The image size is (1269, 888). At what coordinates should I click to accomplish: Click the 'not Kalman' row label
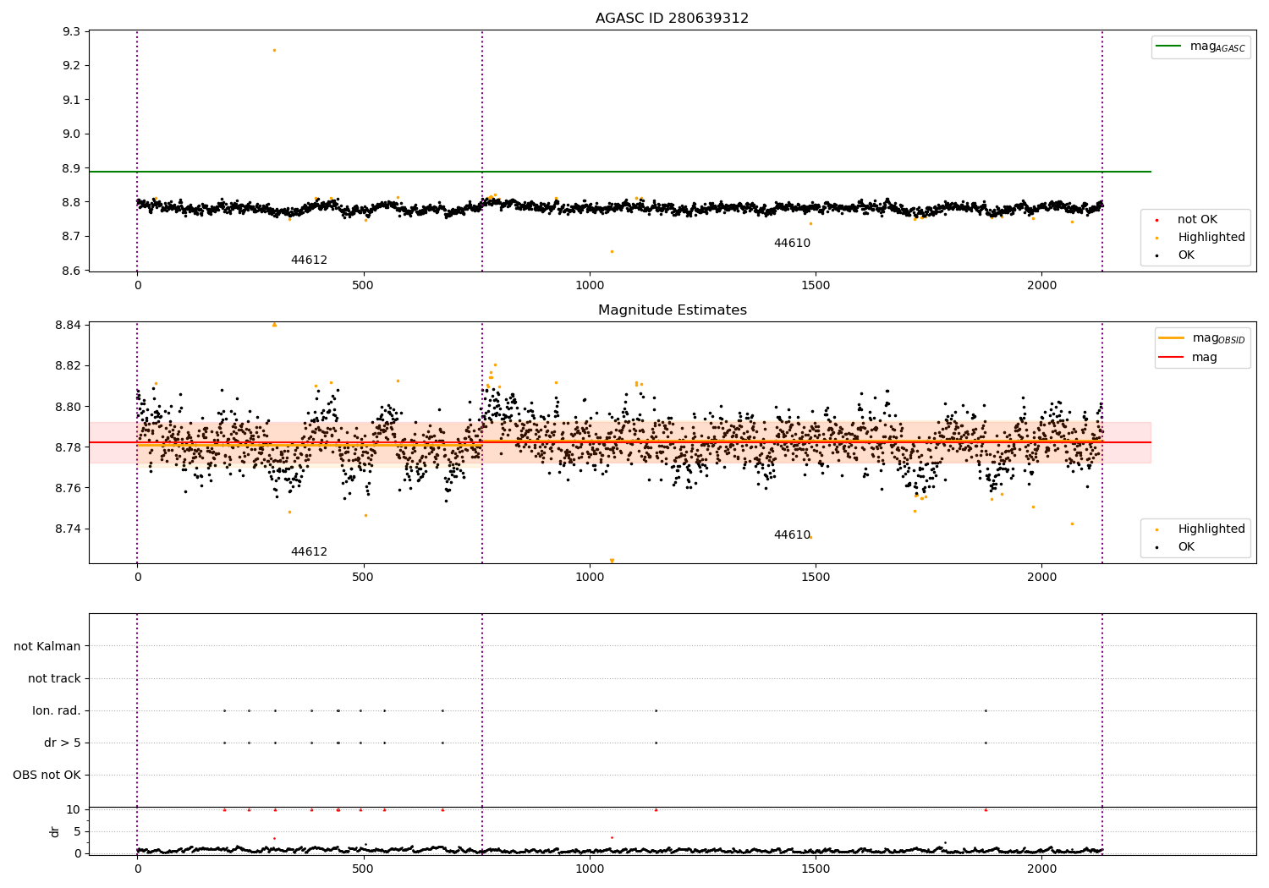(x=47, y=647)
